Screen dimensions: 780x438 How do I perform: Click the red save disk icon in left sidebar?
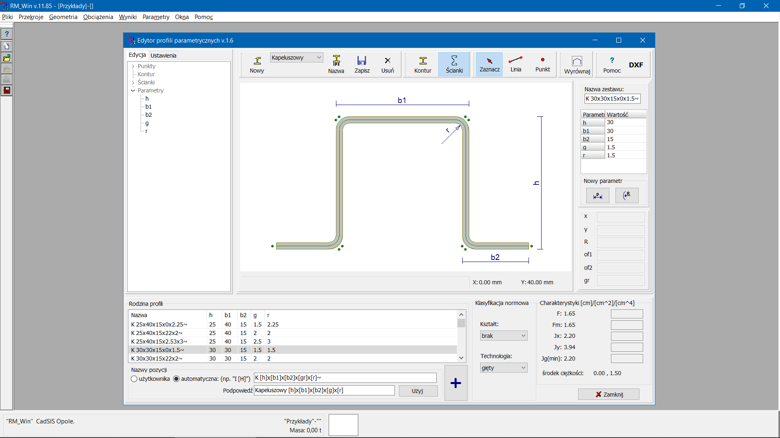point(7,90)
